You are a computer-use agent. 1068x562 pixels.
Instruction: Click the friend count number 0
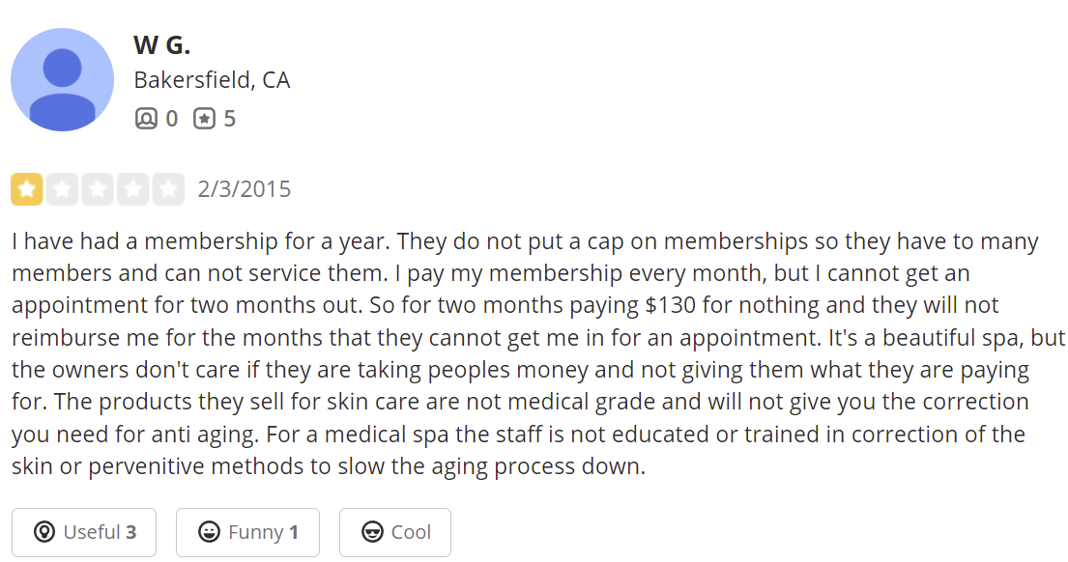[172, 119]
